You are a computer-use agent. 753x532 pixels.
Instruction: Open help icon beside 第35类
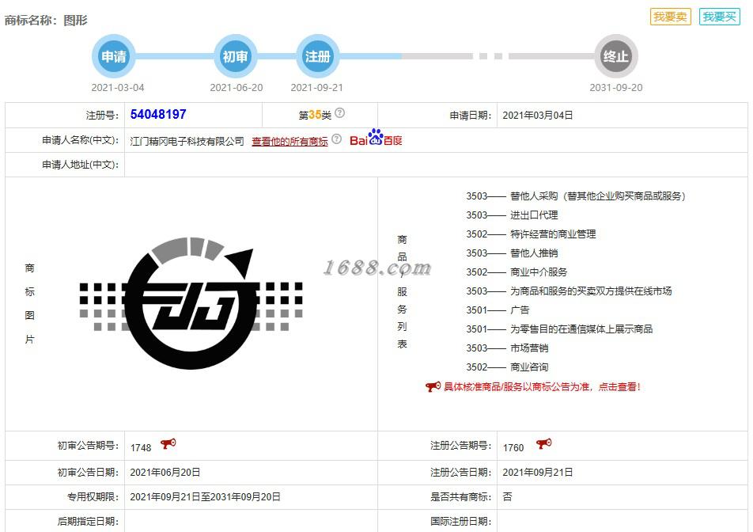339,113
